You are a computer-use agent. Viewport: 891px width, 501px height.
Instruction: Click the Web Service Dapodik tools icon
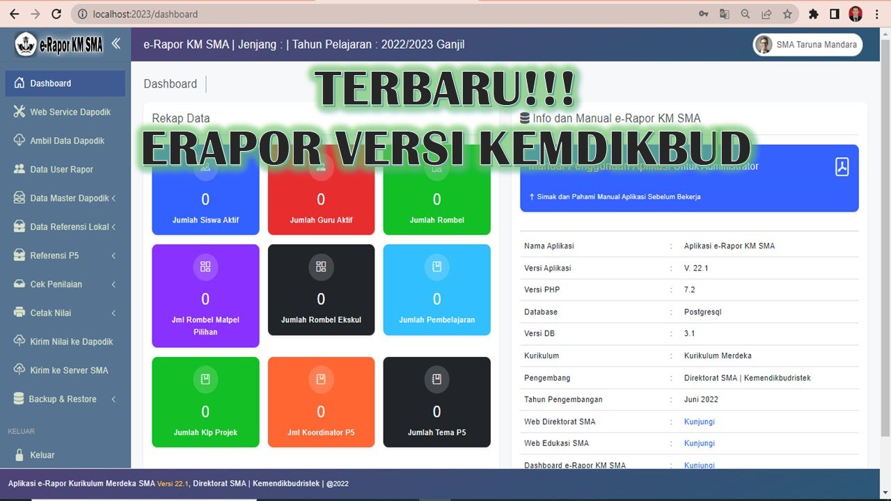(19, 111)
